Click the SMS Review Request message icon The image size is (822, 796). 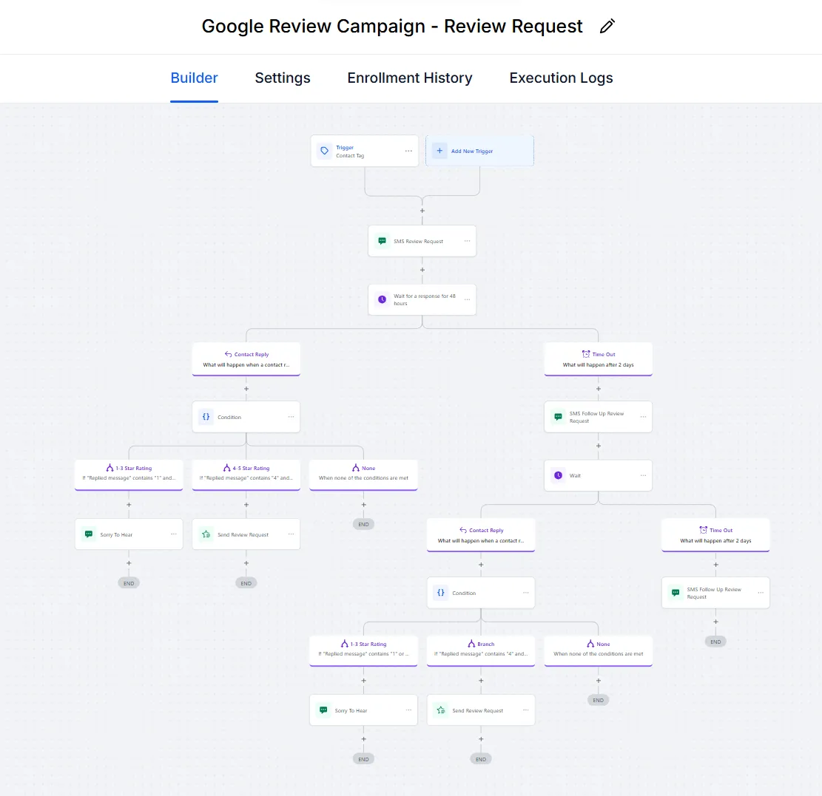pyautogui.click(x=382, y=241)
